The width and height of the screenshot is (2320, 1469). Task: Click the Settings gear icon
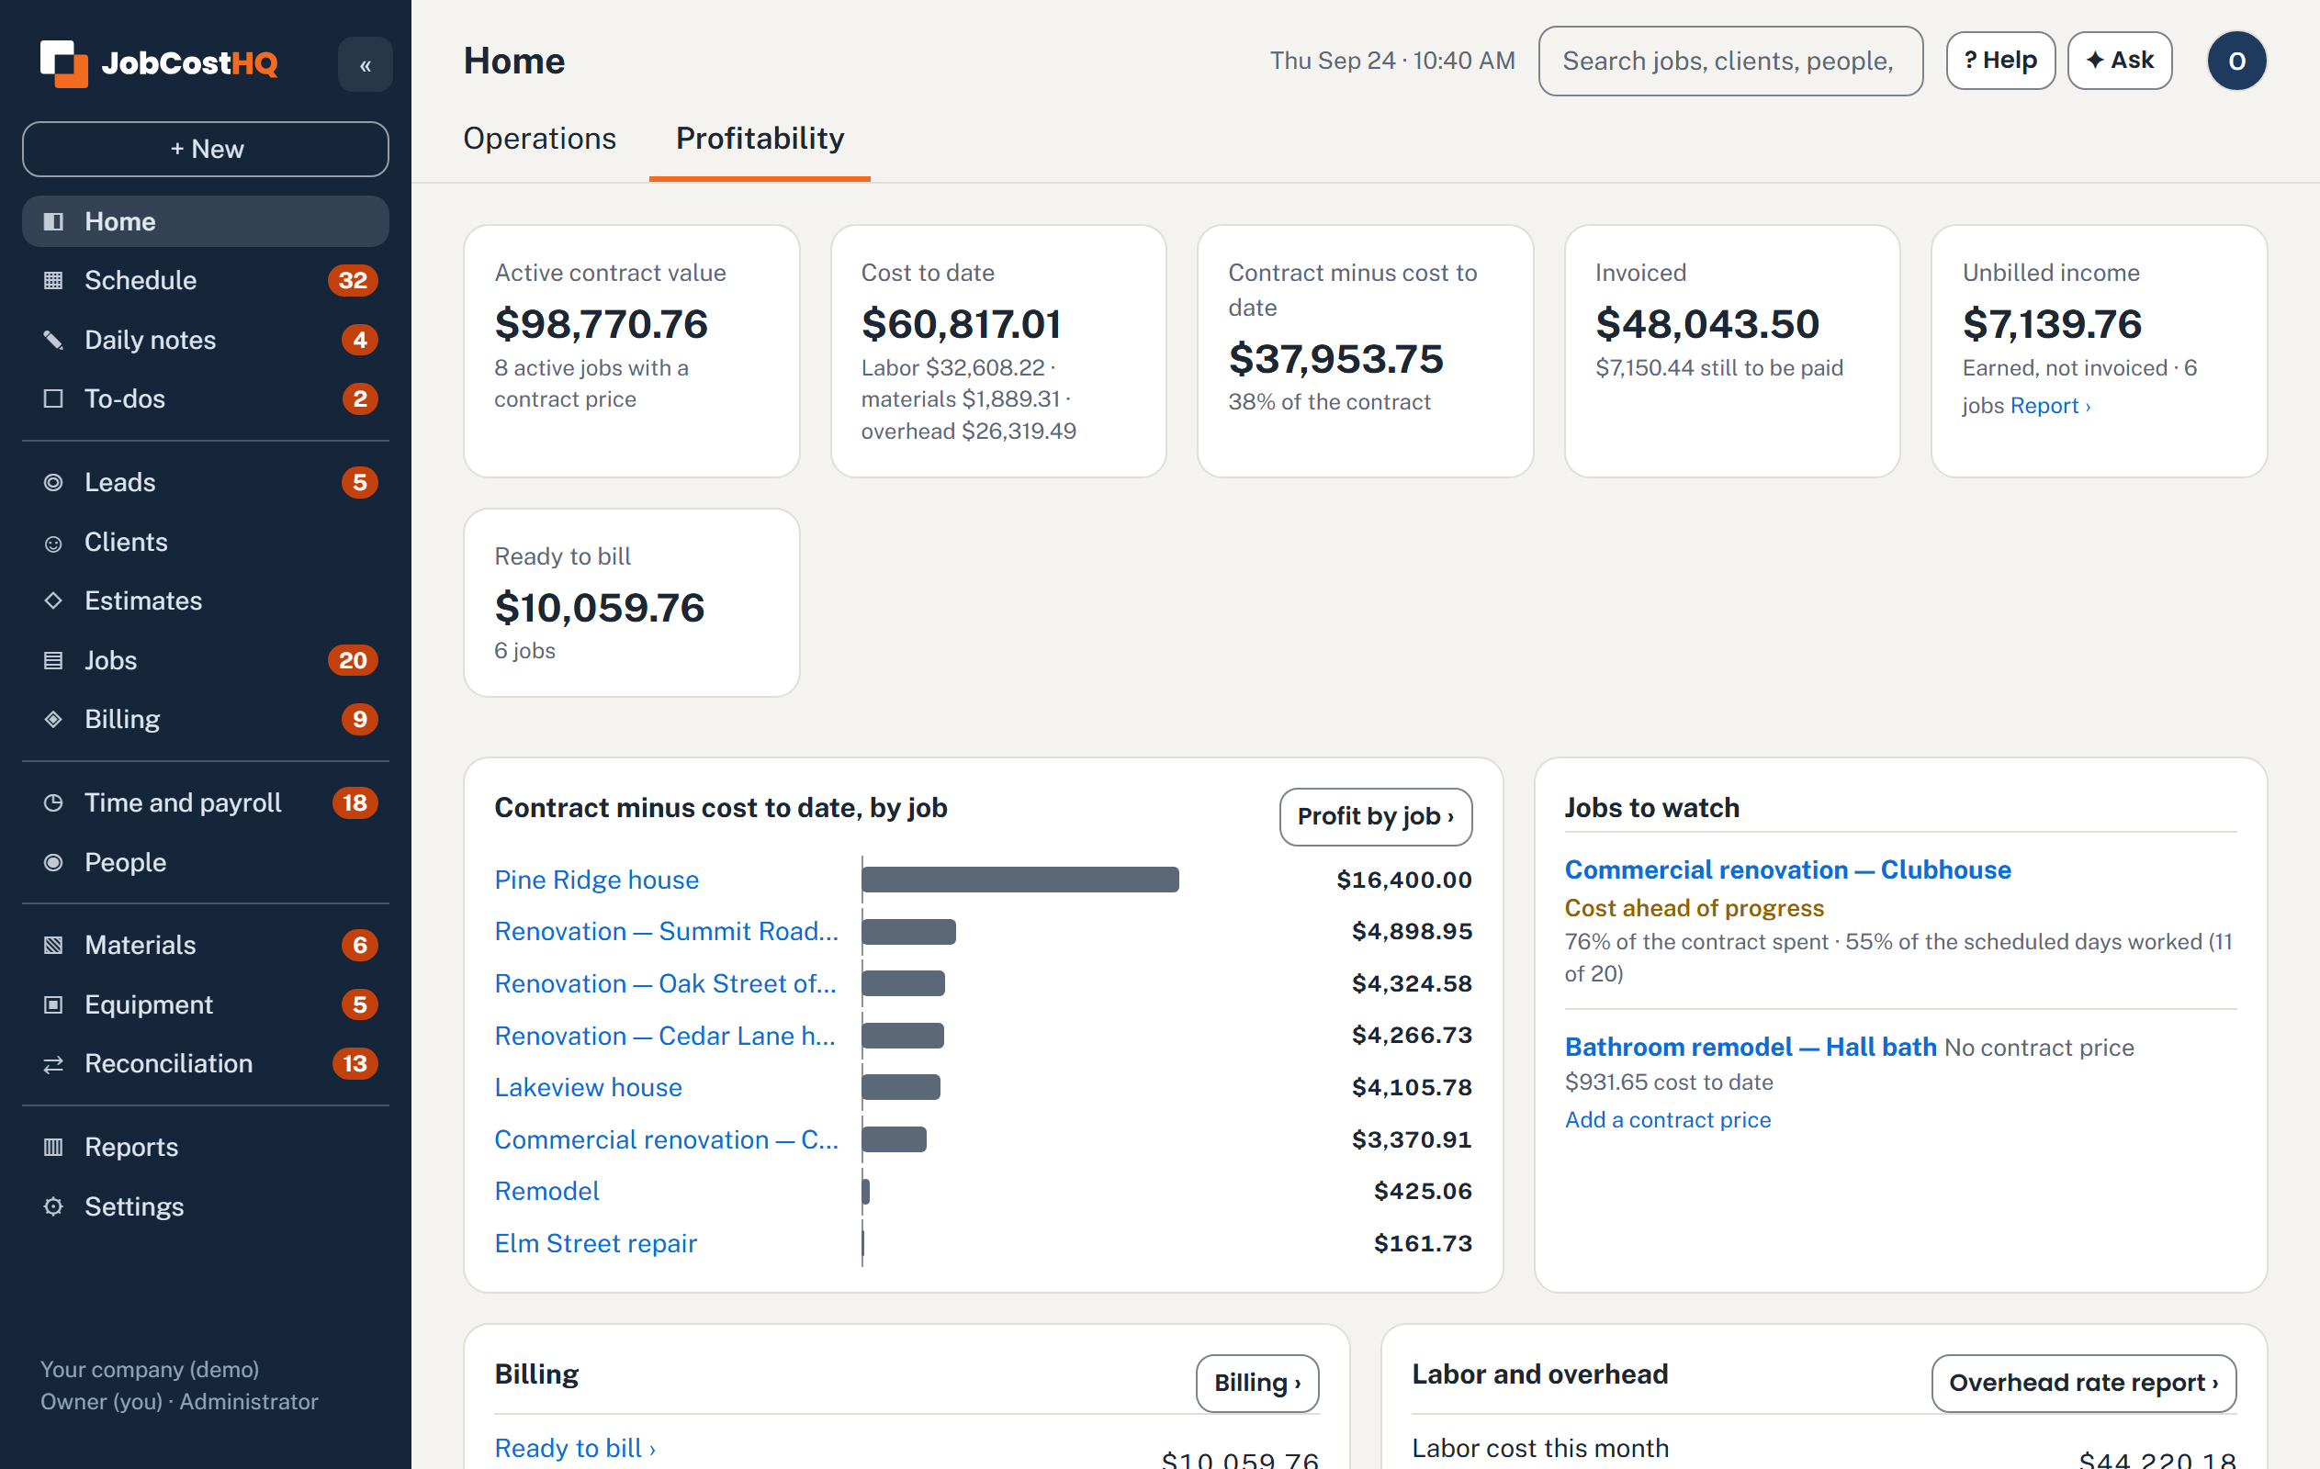(54, 1207)
